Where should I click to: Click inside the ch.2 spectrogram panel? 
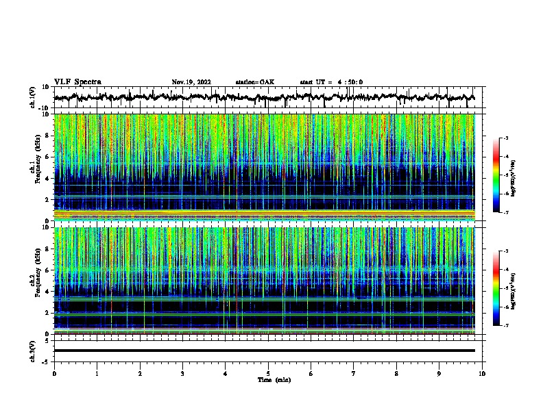tap(264, 281)
